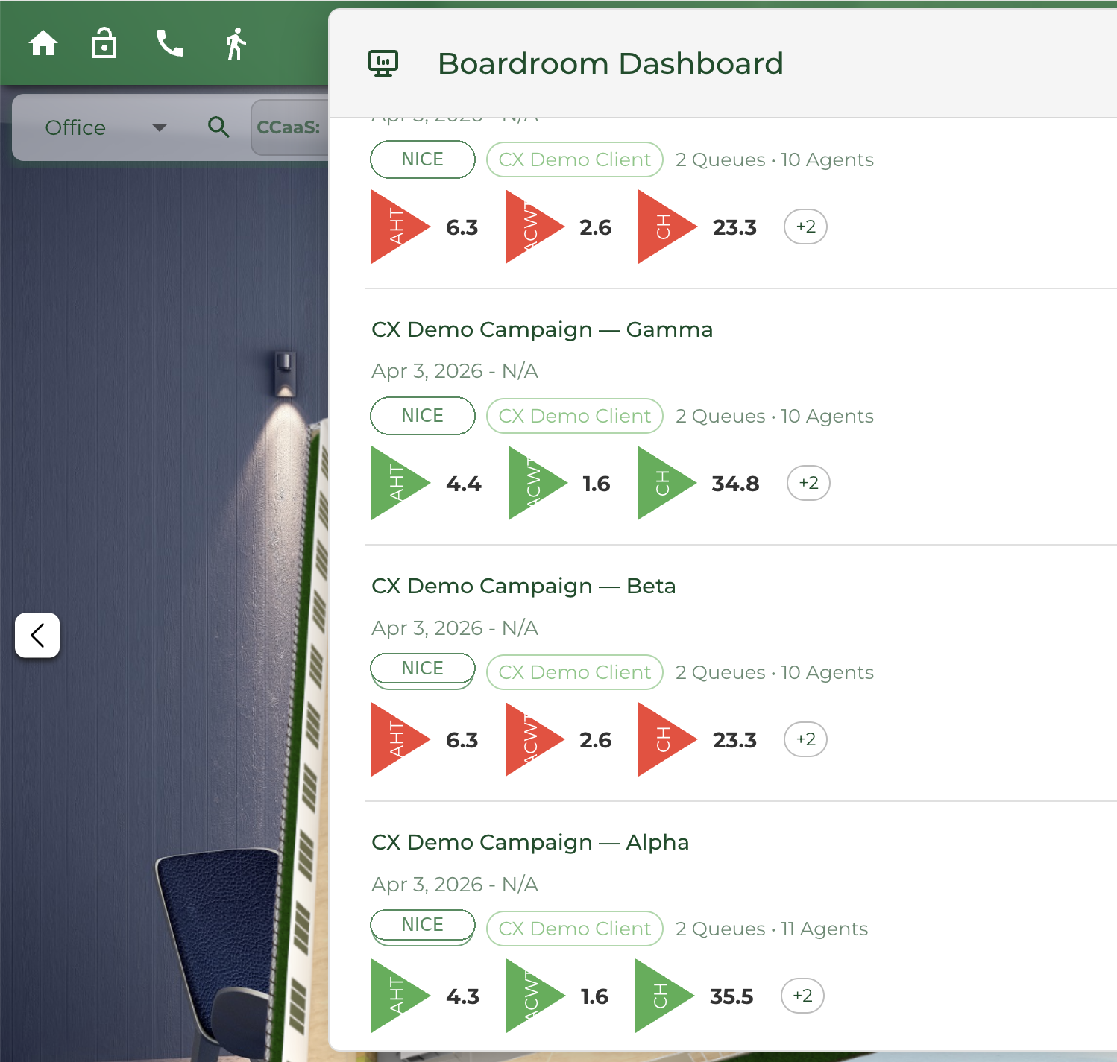Click the CCaaS: input field
The width and height of the screenshot is (1117, 1062).
(x=290, y=127)
